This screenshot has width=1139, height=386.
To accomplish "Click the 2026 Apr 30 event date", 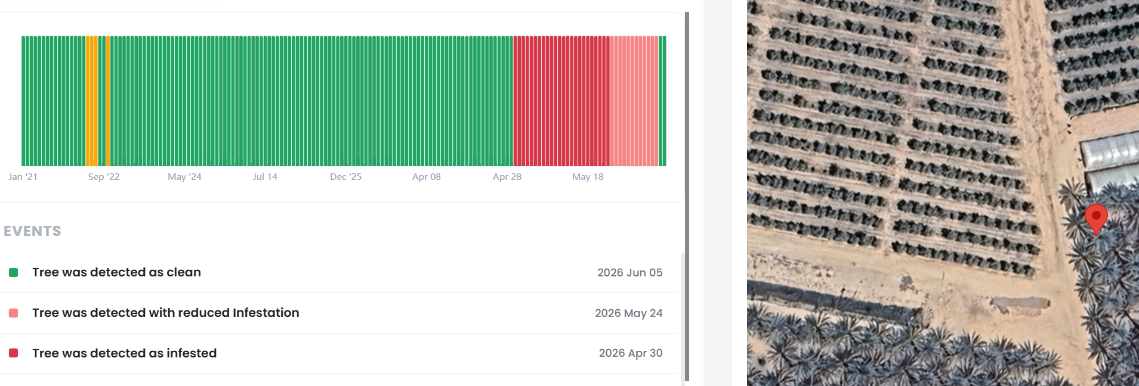I will coord(631,353).
